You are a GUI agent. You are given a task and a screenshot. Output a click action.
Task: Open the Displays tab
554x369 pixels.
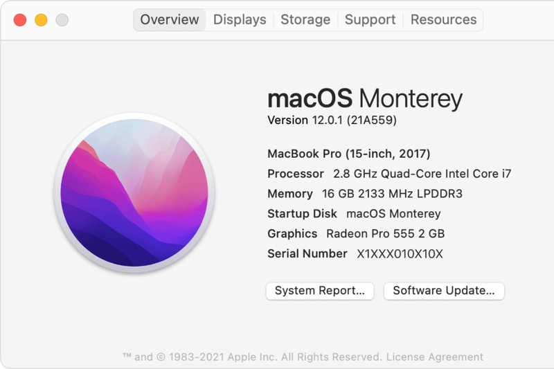coord(240,20)
